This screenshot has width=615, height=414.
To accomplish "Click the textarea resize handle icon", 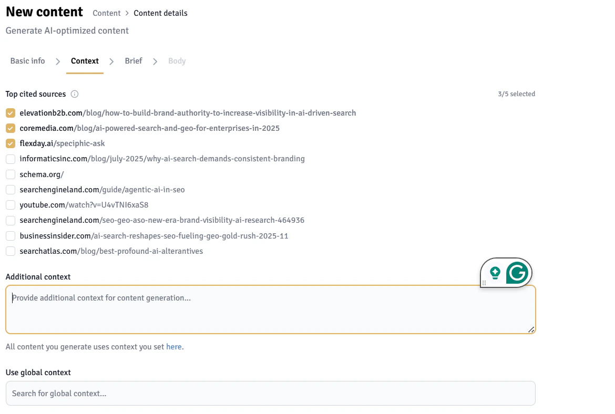I will pyautogui.click(x=531, y=330).
